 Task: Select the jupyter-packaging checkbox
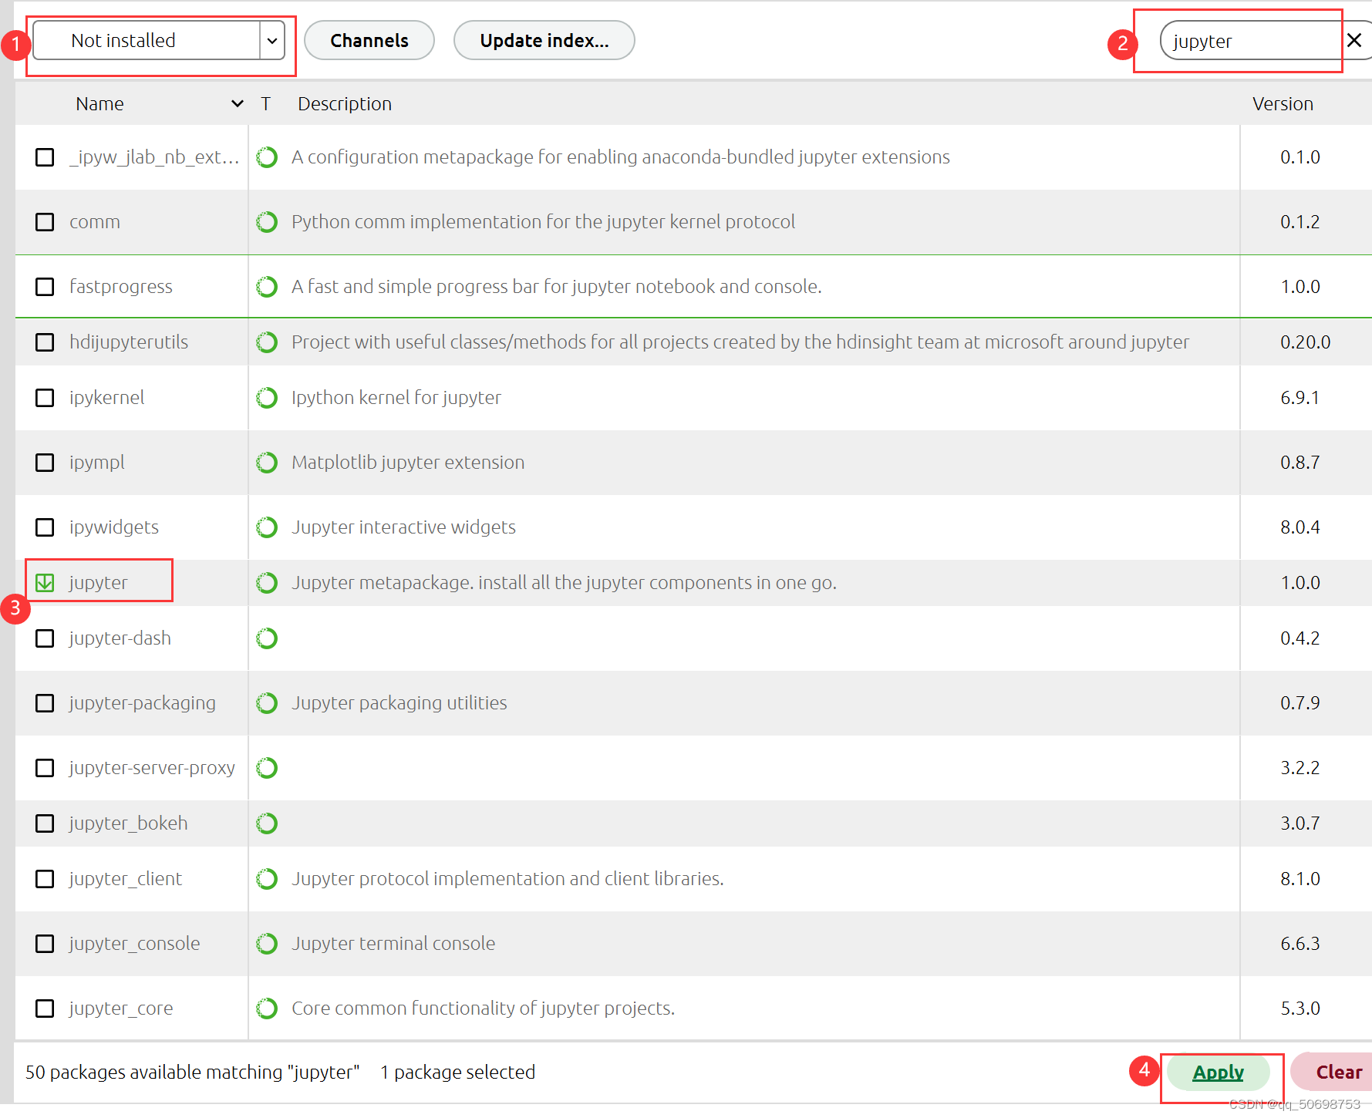click(x=45, y=703)
